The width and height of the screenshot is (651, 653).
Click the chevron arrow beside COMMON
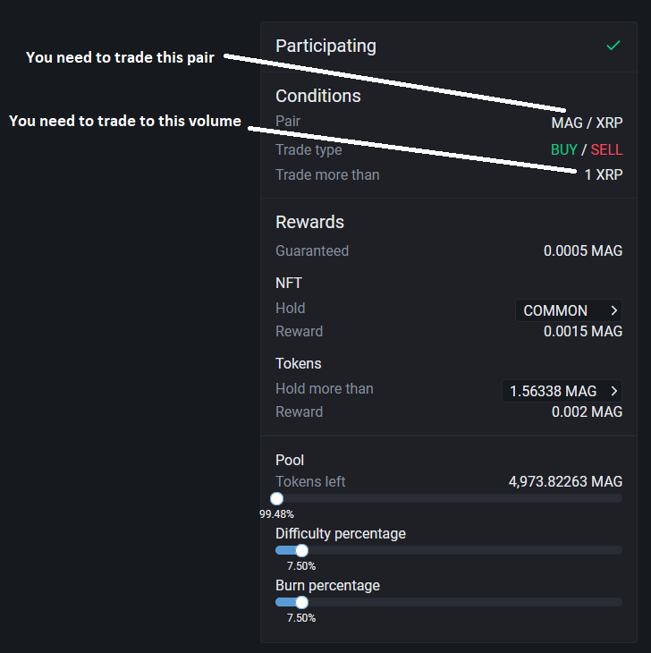[x=614, y=310]
